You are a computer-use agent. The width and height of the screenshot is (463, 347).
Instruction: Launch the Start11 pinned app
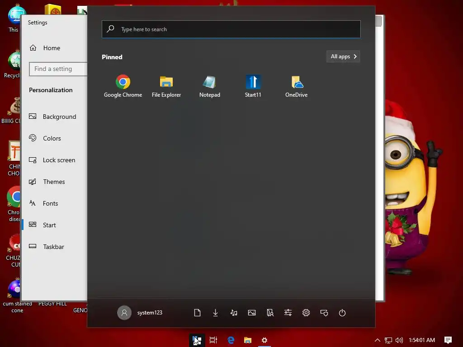[253, 86]
